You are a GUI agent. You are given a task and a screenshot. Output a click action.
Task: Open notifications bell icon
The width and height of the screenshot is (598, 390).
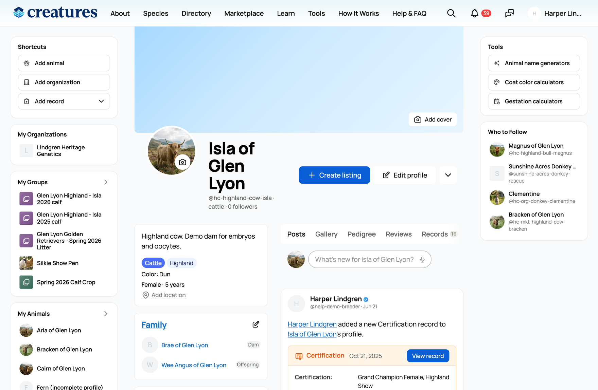click(475, 13)
